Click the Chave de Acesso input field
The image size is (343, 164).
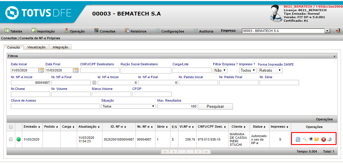55,106
